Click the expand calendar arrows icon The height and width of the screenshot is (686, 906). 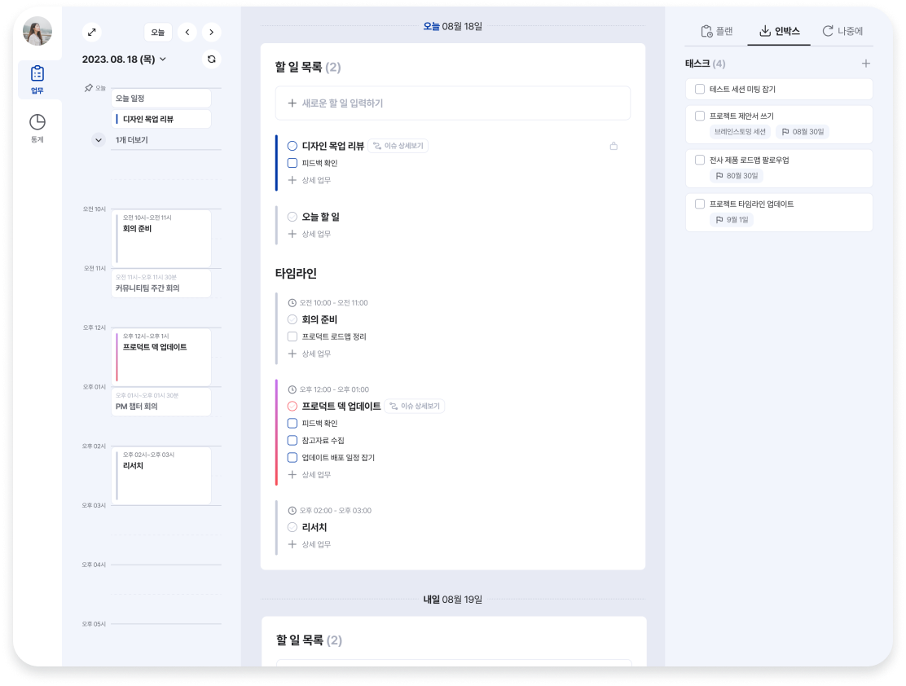(92, 33)
